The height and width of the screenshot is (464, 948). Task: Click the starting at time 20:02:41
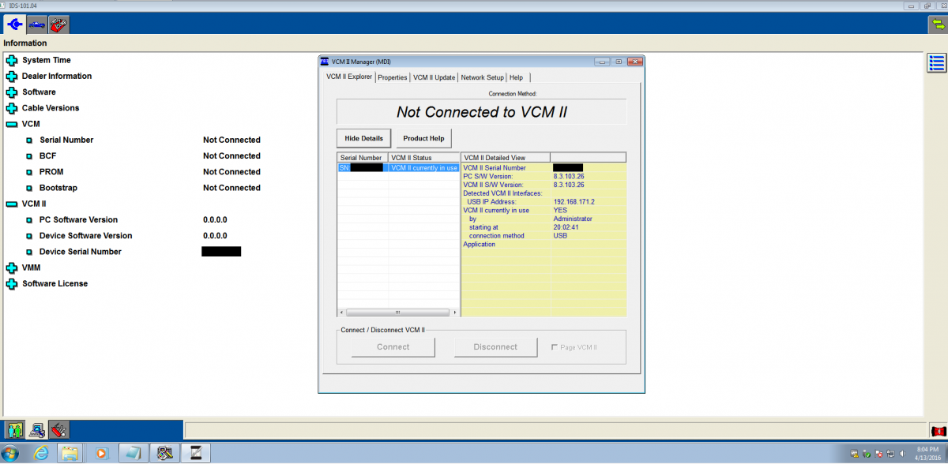pyautogui.click(x=566, y=227)
